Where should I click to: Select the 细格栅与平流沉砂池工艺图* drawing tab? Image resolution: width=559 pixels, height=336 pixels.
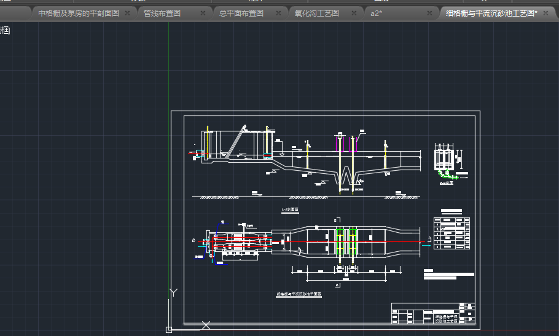point(491,13)
